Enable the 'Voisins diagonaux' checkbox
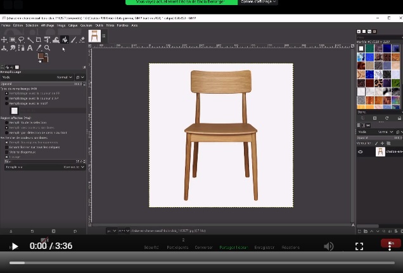 pyautogui.click(x=7, y=152)
